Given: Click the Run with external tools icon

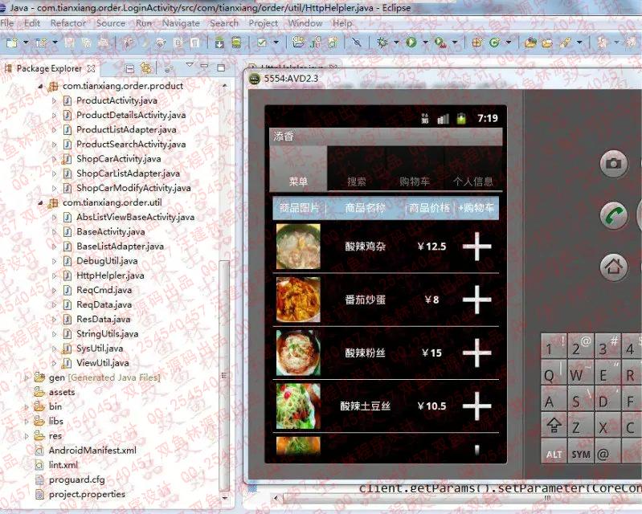Looking at the screenshot, I should (x=440, y=42).
